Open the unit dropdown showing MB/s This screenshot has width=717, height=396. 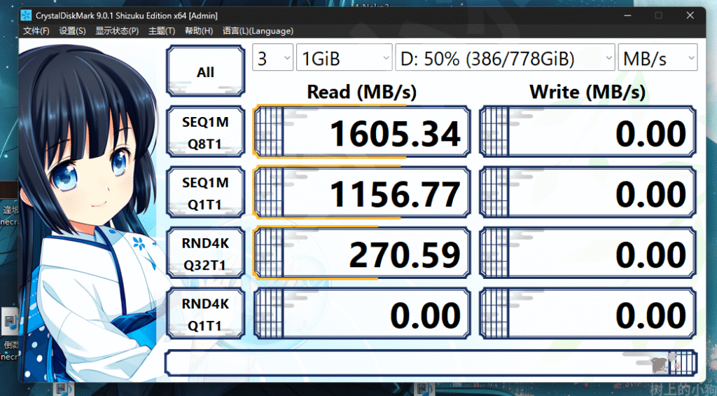click(x=657, y=57)
